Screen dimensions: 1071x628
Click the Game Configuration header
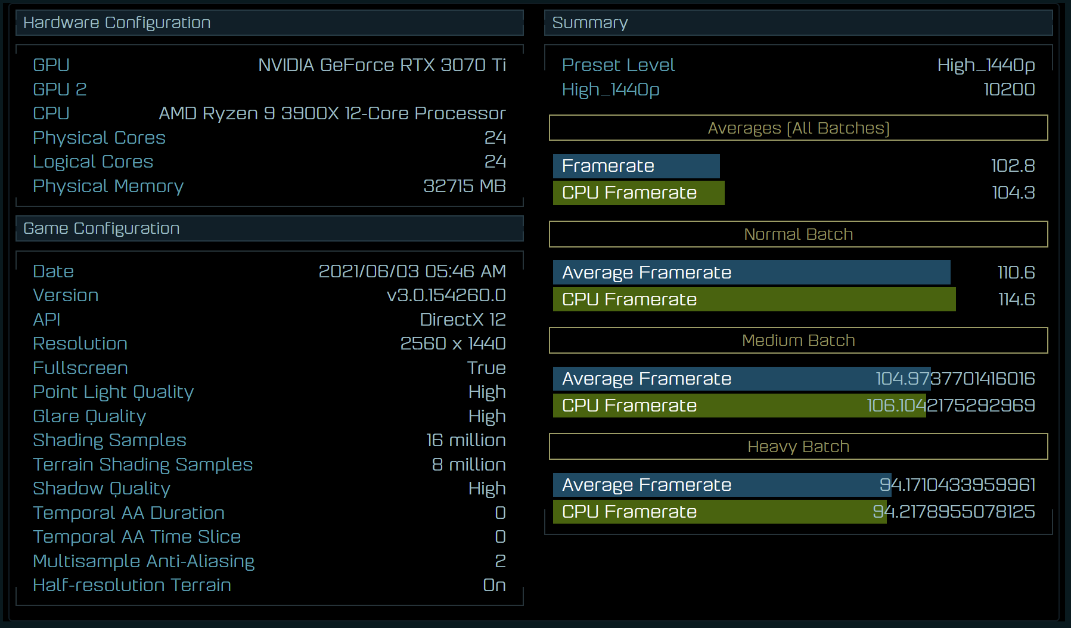pyautogui.click(x=269, y=228)
